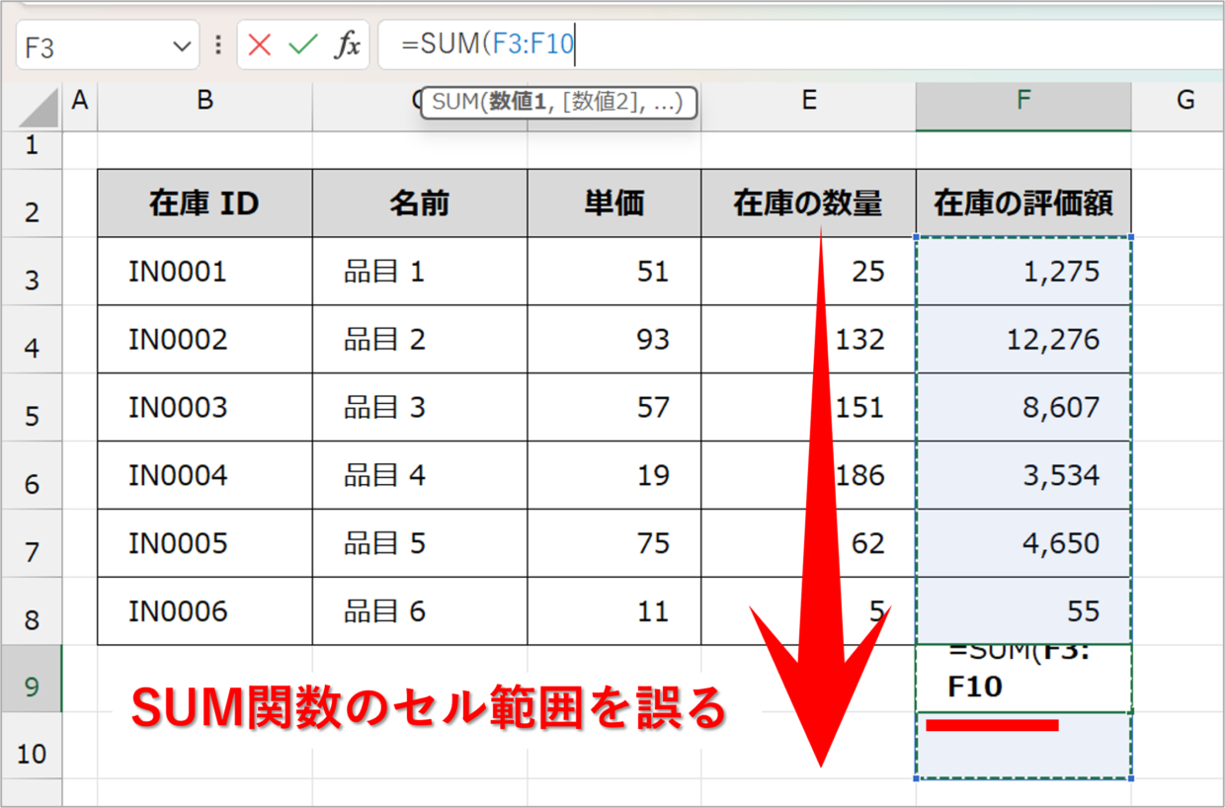Select column E header
Screen dimensions: 1225x808
(808, 99)
